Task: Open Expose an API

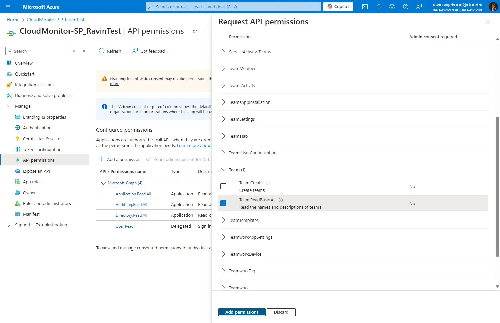Action: tap(36, 171)
